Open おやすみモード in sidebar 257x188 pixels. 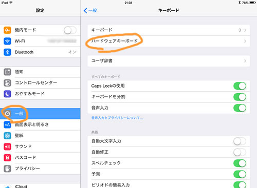[x=40, y=94]
